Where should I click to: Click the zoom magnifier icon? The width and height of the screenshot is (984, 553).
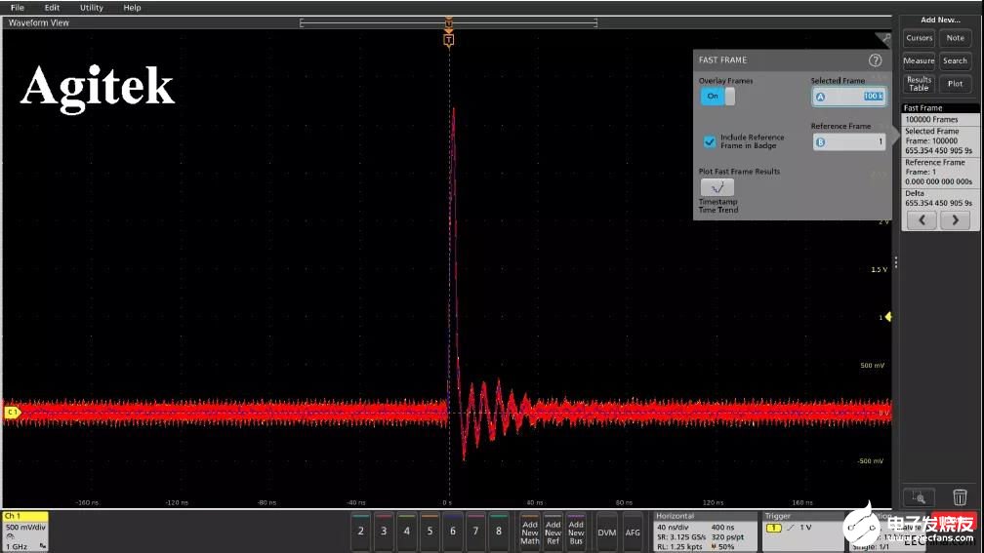(918, 497)
